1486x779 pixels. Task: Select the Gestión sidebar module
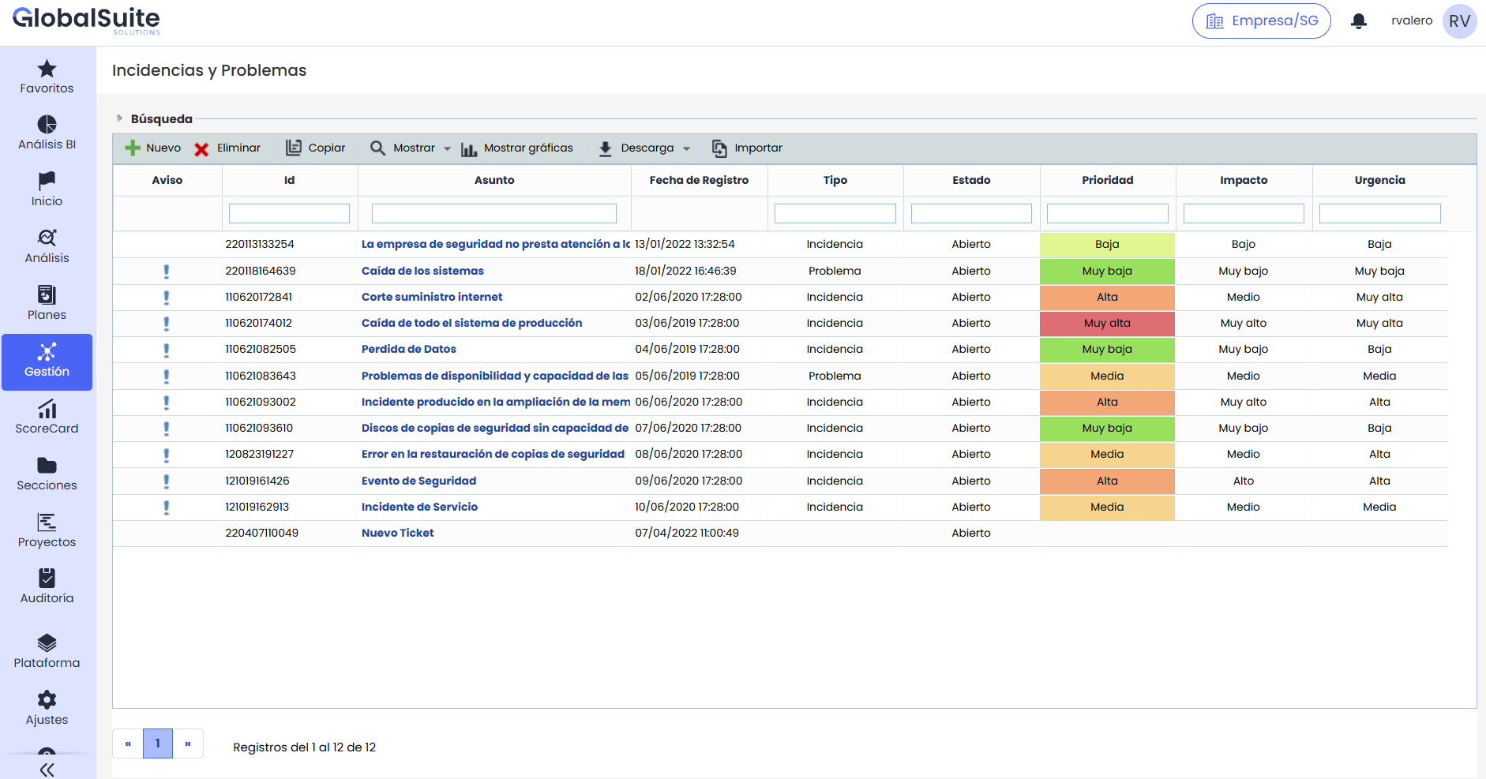47,361
